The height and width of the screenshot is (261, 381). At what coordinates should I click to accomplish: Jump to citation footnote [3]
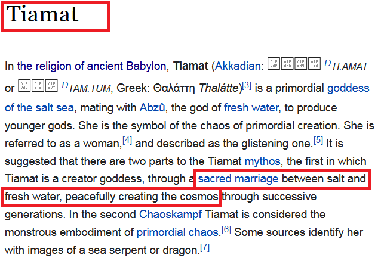246,85
